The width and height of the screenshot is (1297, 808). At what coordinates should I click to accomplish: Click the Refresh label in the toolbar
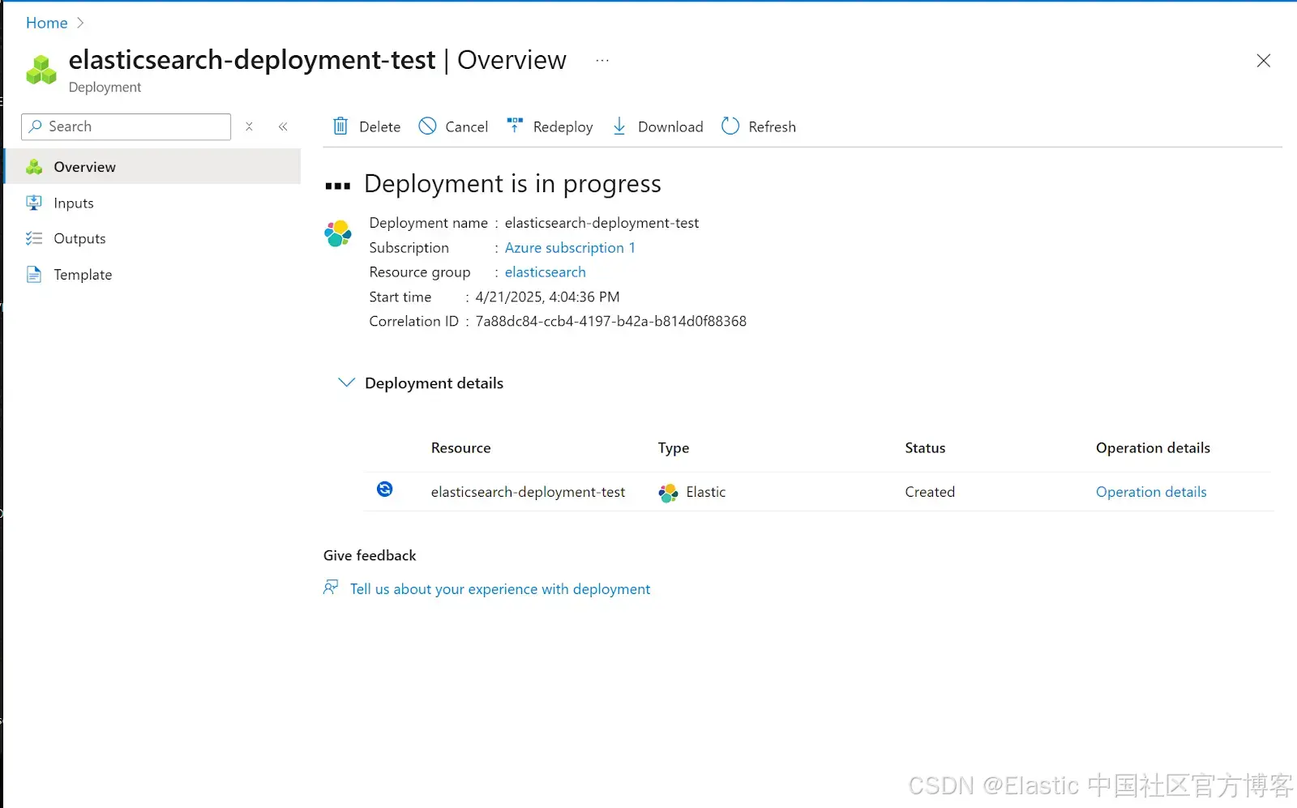point(772,126)
